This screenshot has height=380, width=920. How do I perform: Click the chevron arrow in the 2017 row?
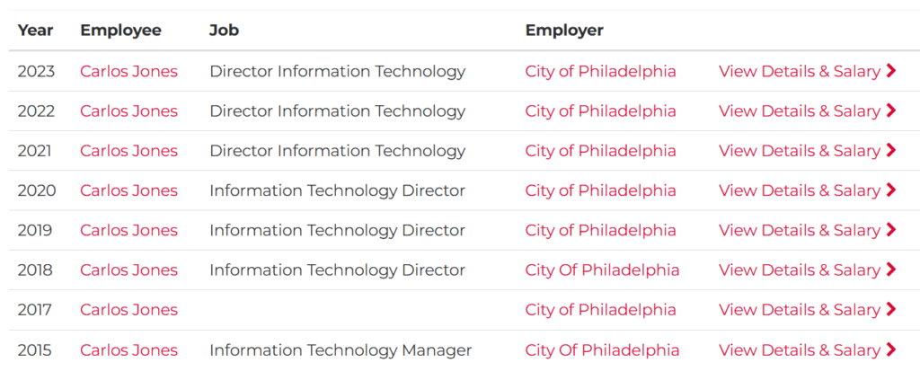(891, 310)
